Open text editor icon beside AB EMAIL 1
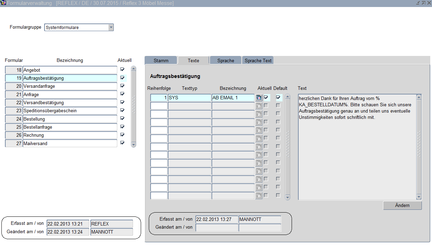The height and width of the screenshot is (250, 432). [x=259, y=98]
